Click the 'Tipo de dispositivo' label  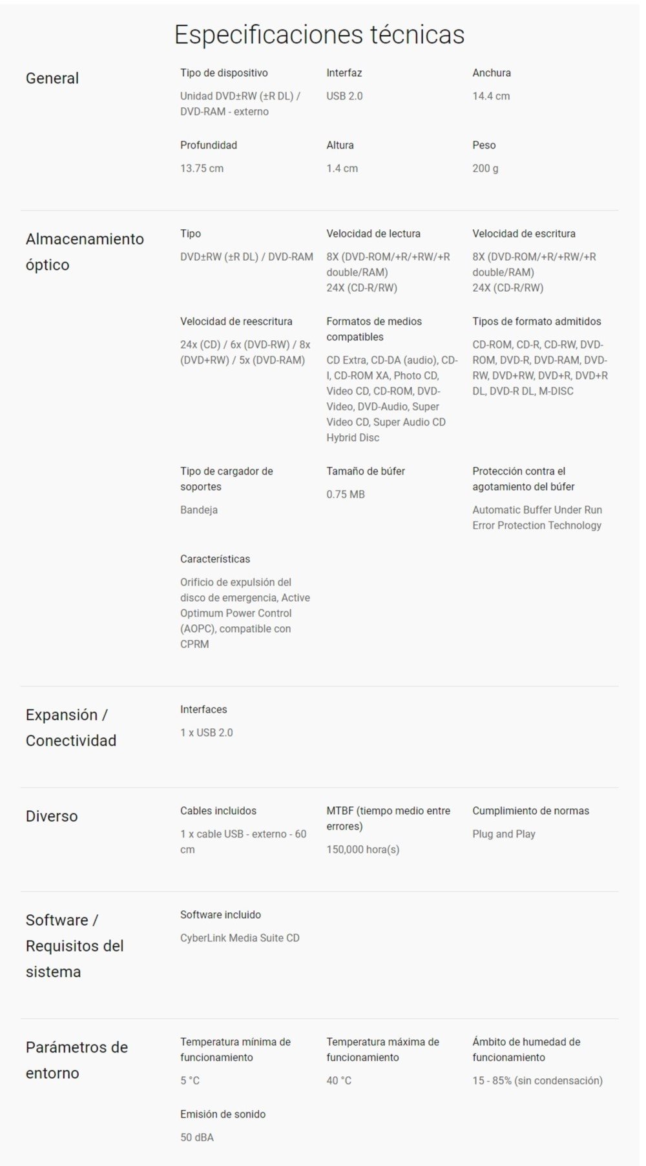224,73
